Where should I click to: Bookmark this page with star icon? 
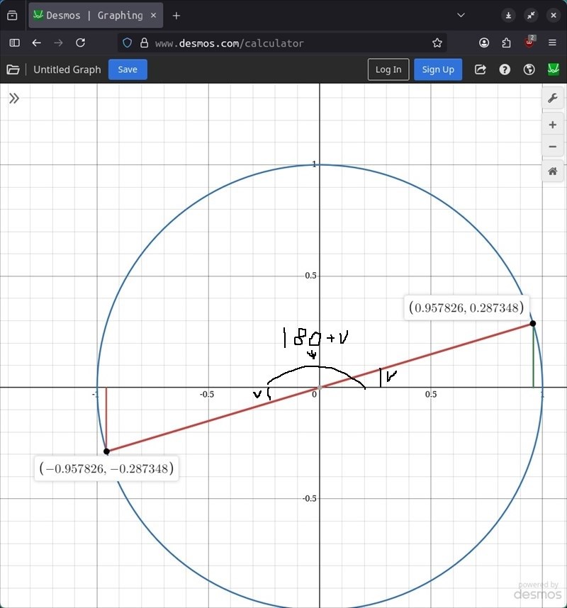(437, 43)
